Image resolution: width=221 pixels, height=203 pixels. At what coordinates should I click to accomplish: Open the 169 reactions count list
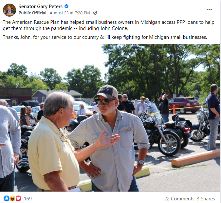tap(28, 199)
